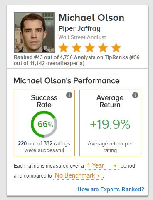Click the 66% success rate circle
This screenshot has height=200, width=153.
[x=44, y=124]
